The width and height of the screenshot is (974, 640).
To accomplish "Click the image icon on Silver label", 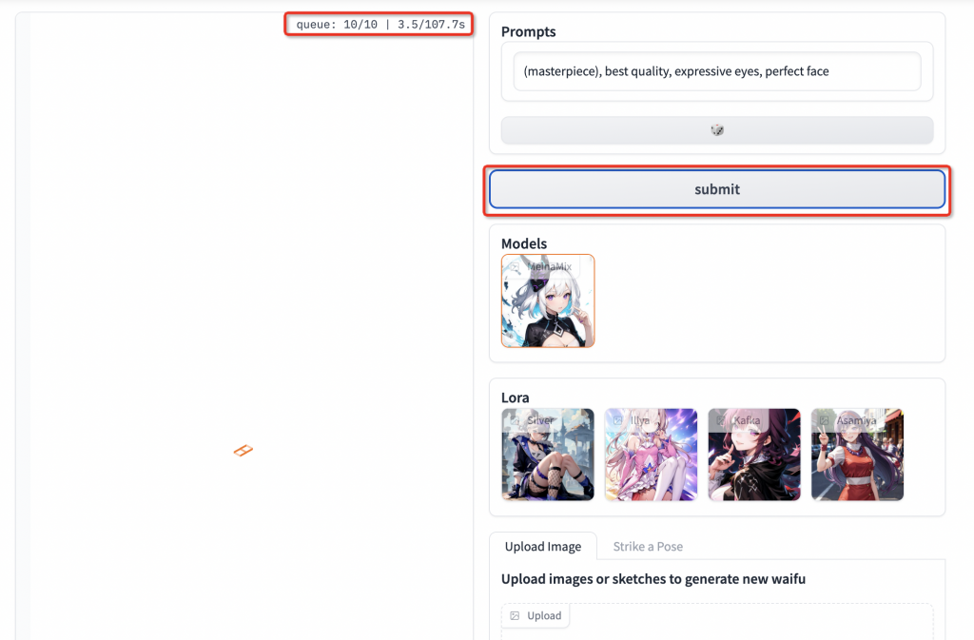I will tap(515, 420).
